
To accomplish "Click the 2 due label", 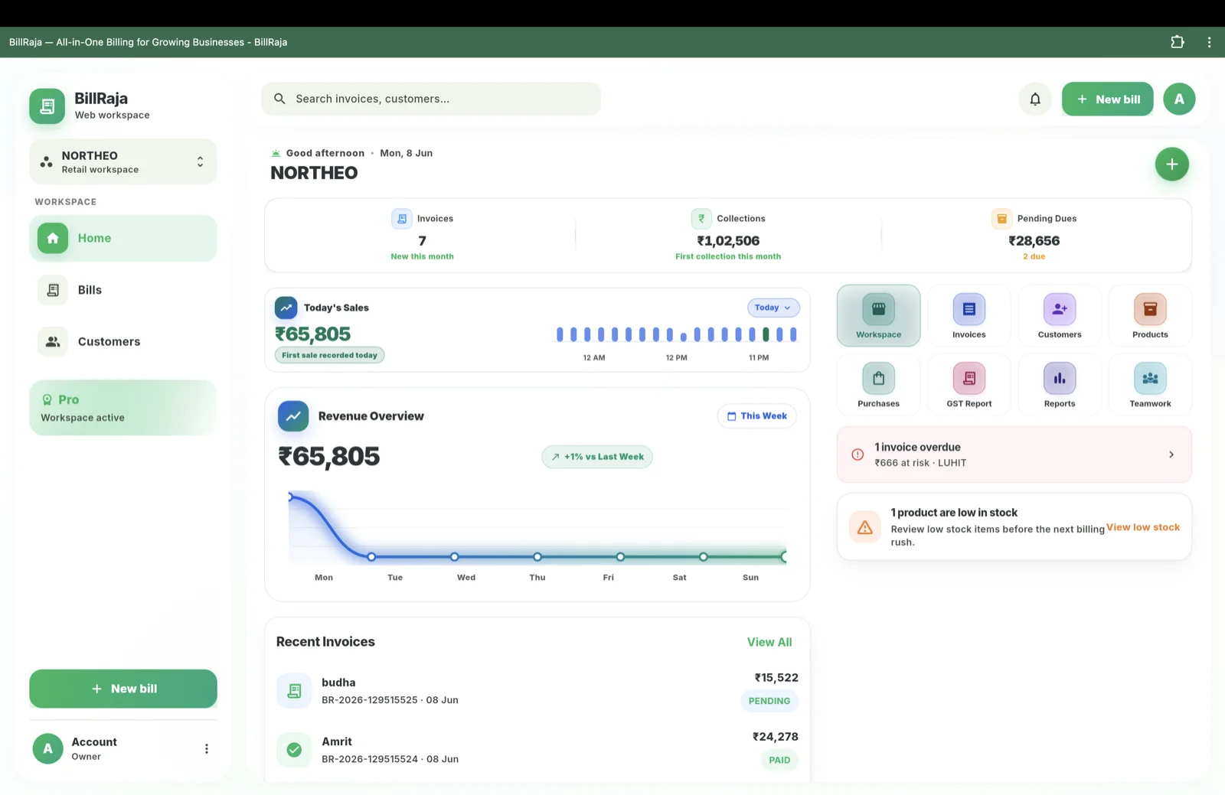I will (1034, 256).
